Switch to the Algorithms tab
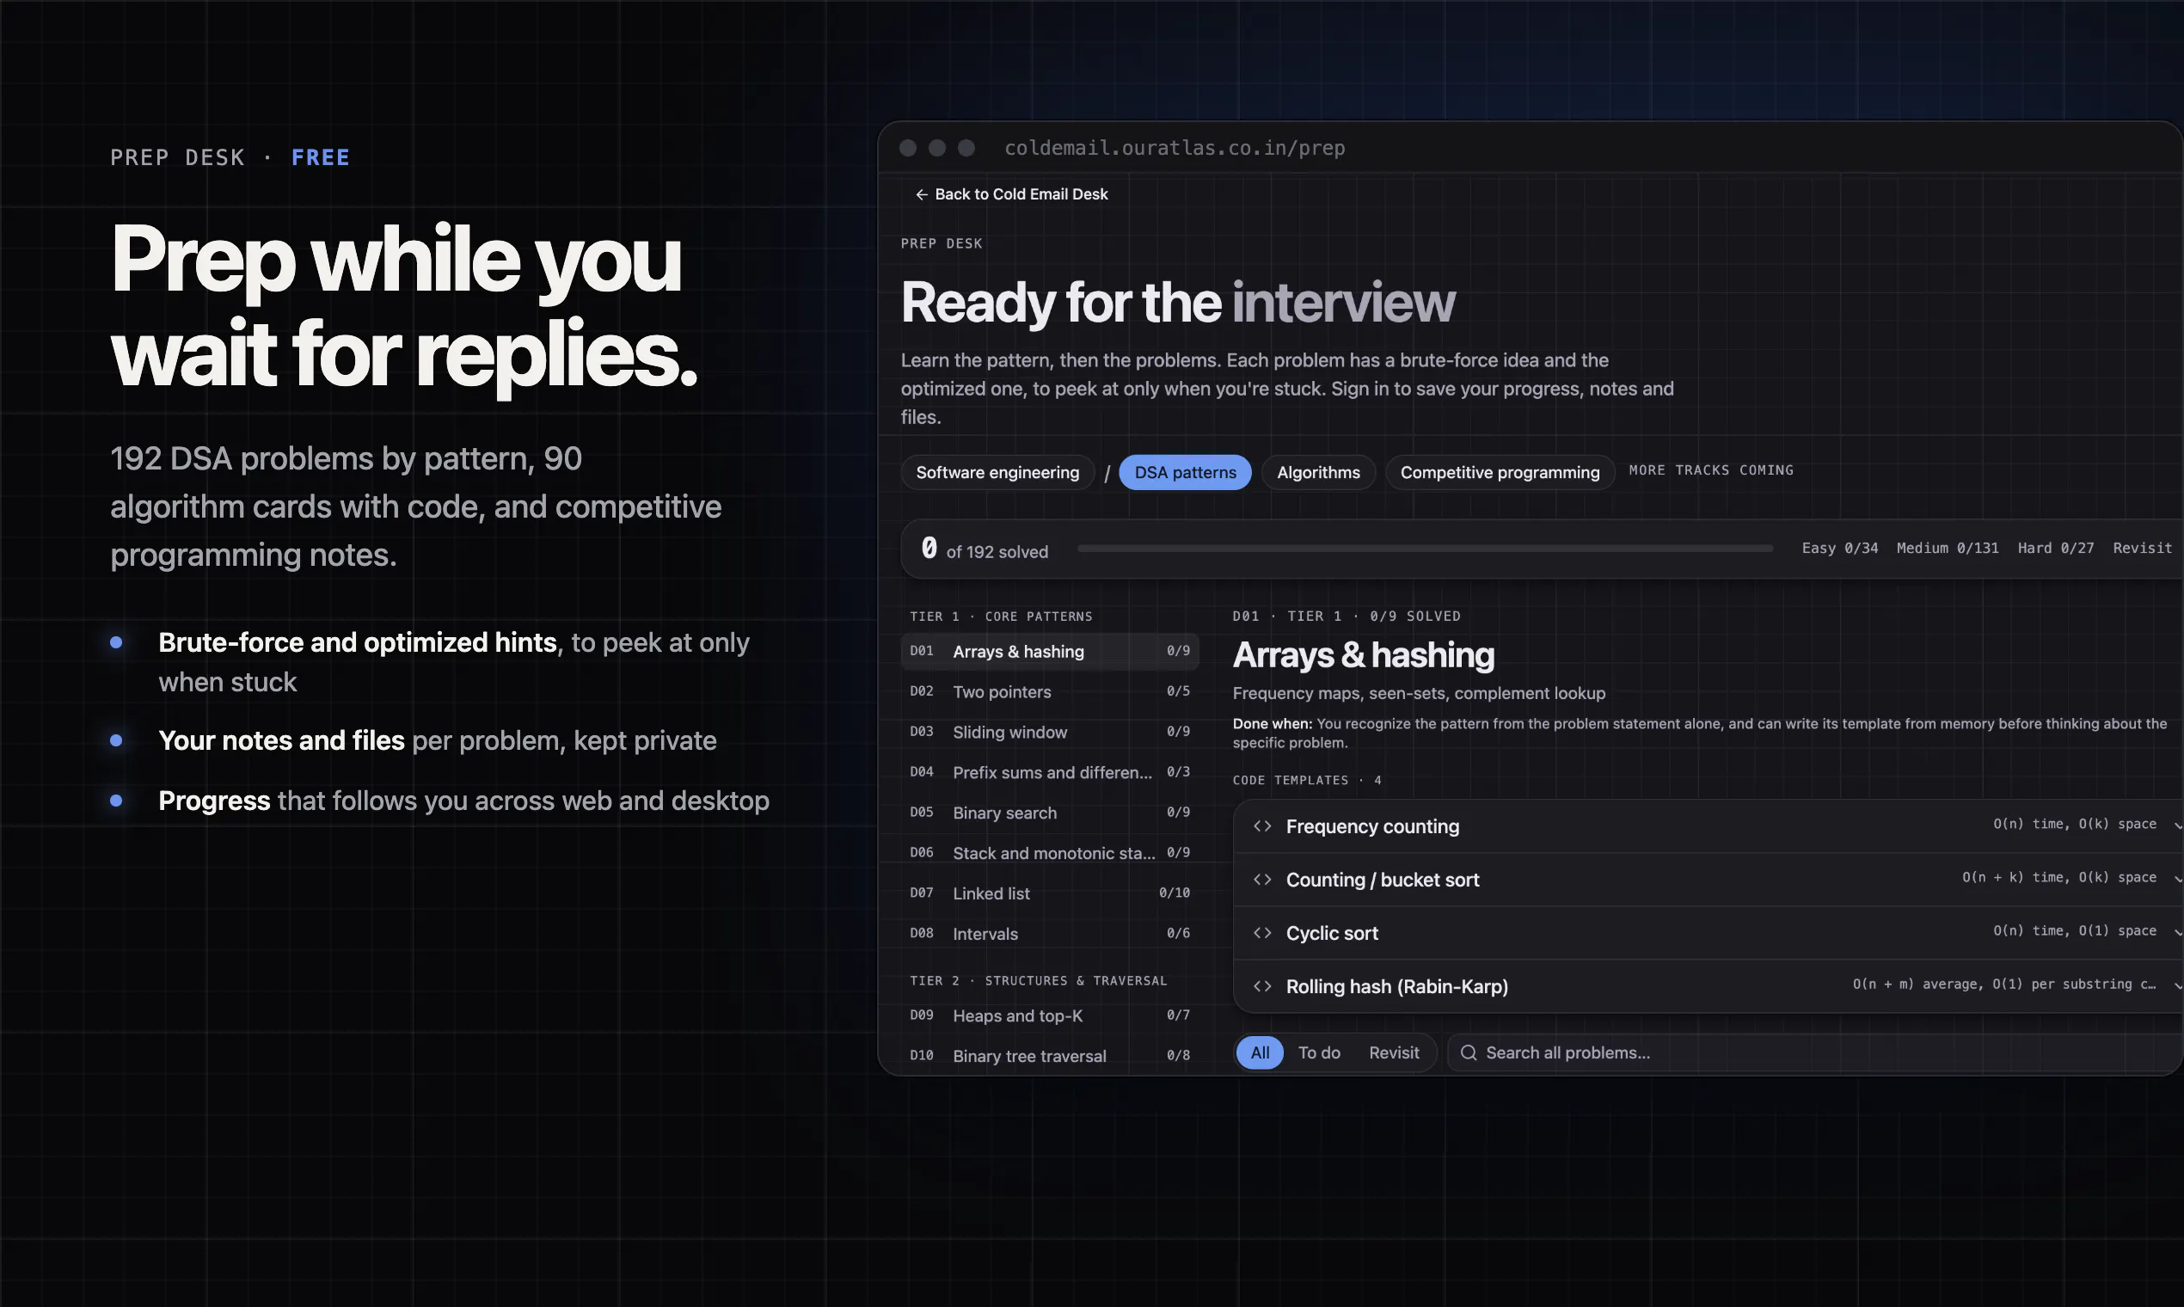Image resolution: width=2184 pixels, height=1307 pixels. 1318,472
